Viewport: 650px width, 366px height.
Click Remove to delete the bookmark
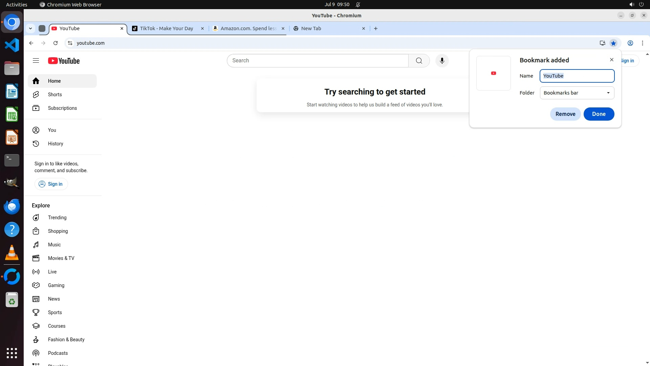(565, 114)
